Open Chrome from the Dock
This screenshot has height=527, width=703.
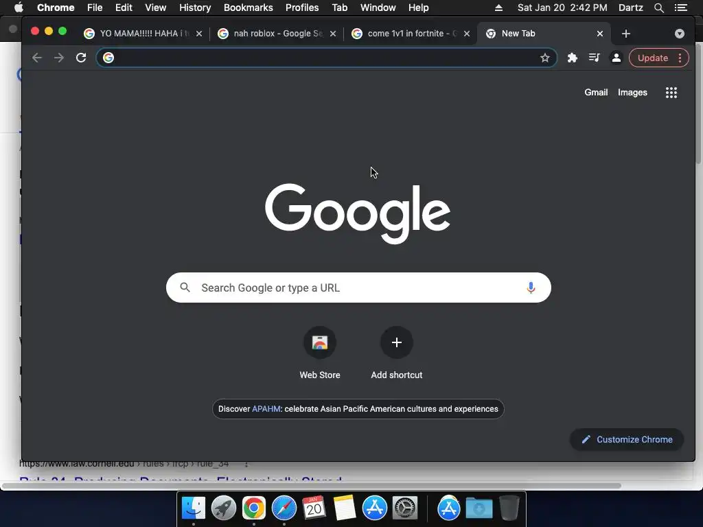(x=254, y=508)
